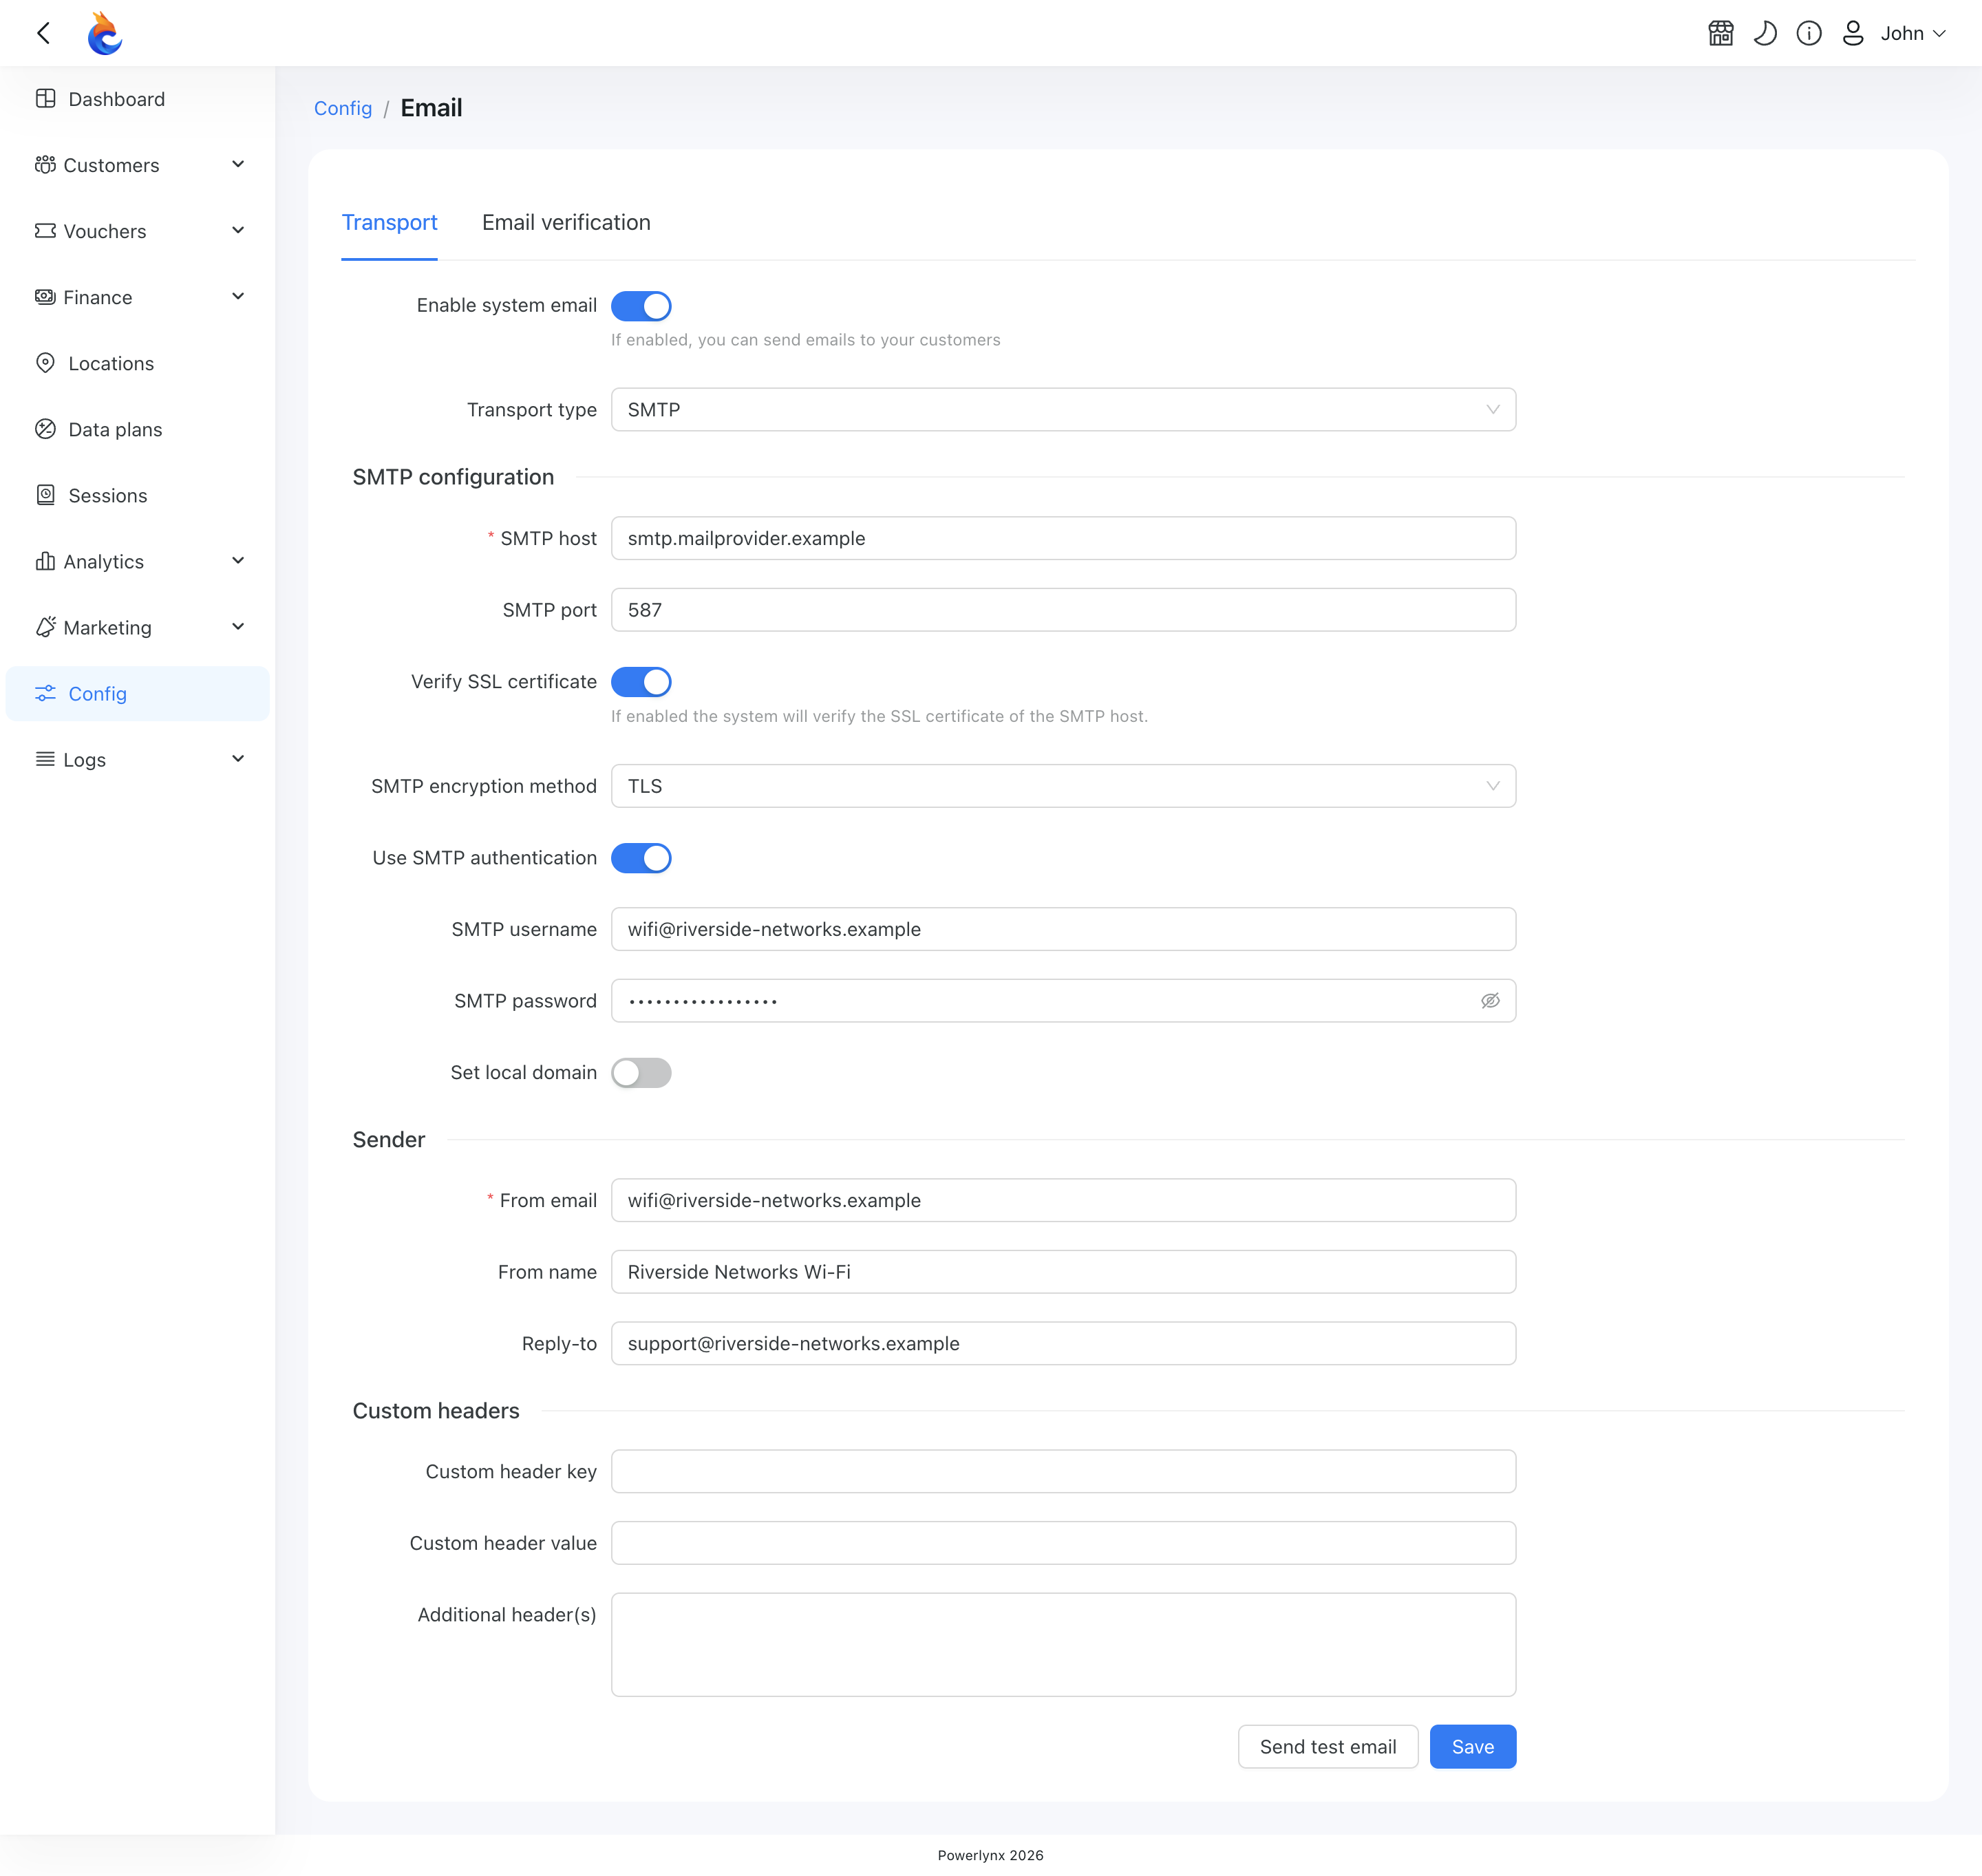Image resolution: width=1982 pixels, height=1876 pixels.
Task: Open SMTP encryption method dropdown
Action: tap(1063, 786)
